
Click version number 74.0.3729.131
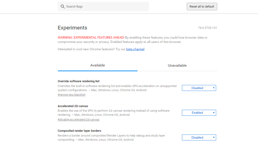coord(207,28)
